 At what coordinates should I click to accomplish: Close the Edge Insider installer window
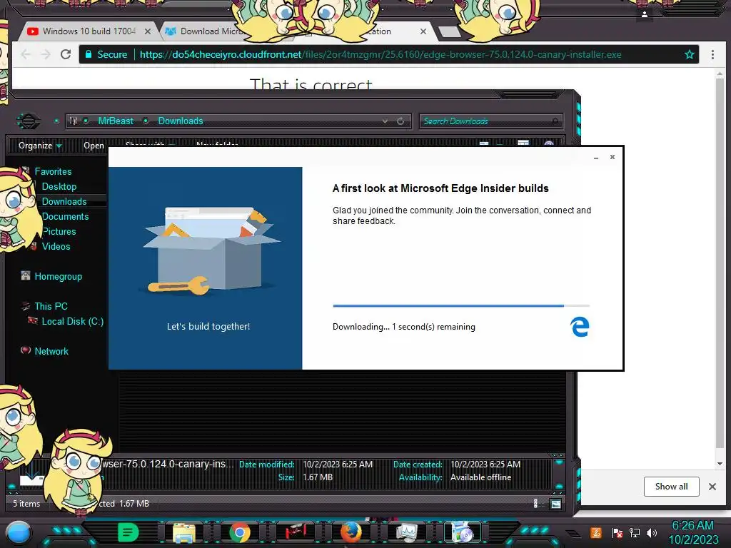tap(612, 157)
